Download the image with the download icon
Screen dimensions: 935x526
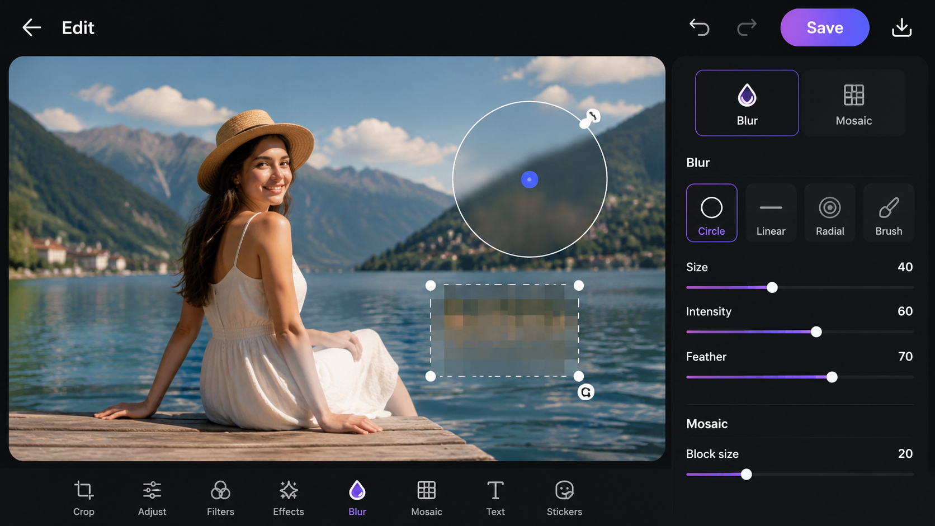901,27
